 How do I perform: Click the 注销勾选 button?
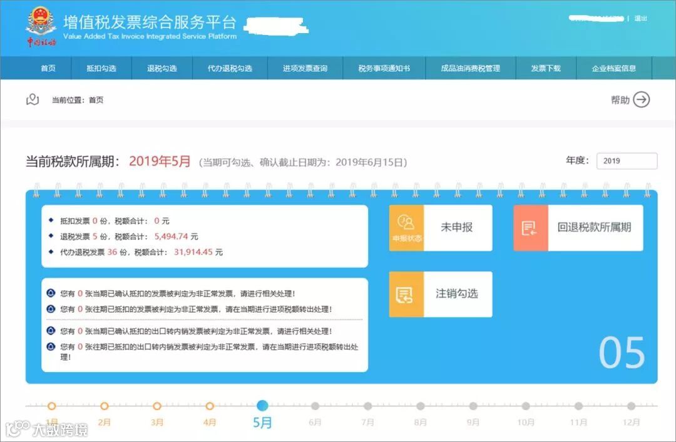(457, 294)
